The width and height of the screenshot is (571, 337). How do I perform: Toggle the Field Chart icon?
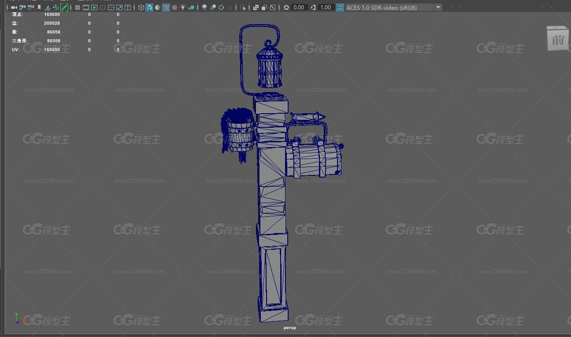(x=111, y=7)
